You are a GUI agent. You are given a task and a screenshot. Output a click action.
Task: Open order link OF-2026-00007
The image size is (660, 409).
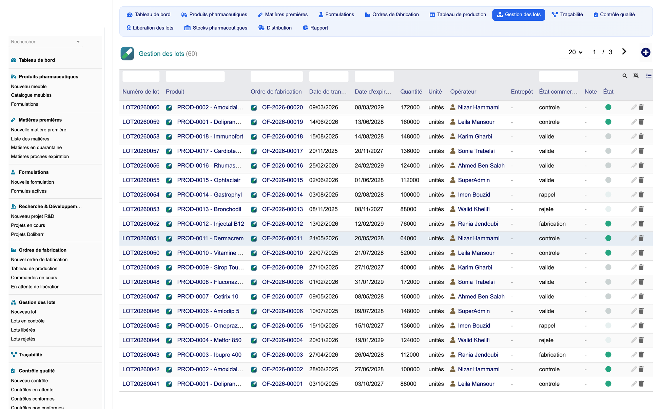(x=282, y=296)
